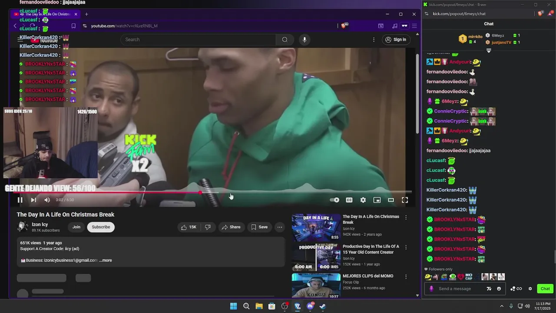Click the YouTube search field
The height and width of the screenshot is (313, 556).
[x=198, y=40]
